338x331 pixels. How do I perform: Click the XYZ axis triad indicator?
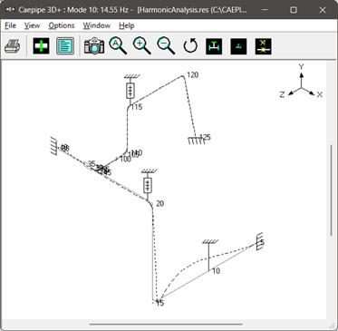pos(301,82)
